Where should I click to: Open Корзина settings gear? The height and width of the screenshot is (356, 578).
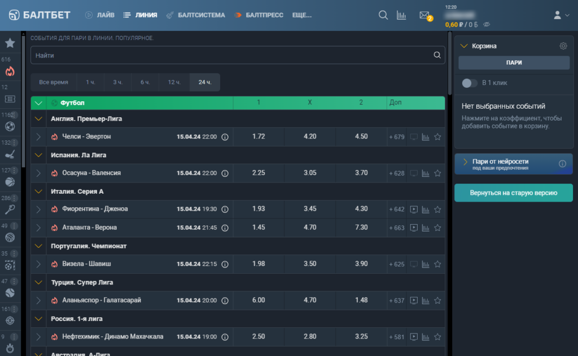[563, 46]
